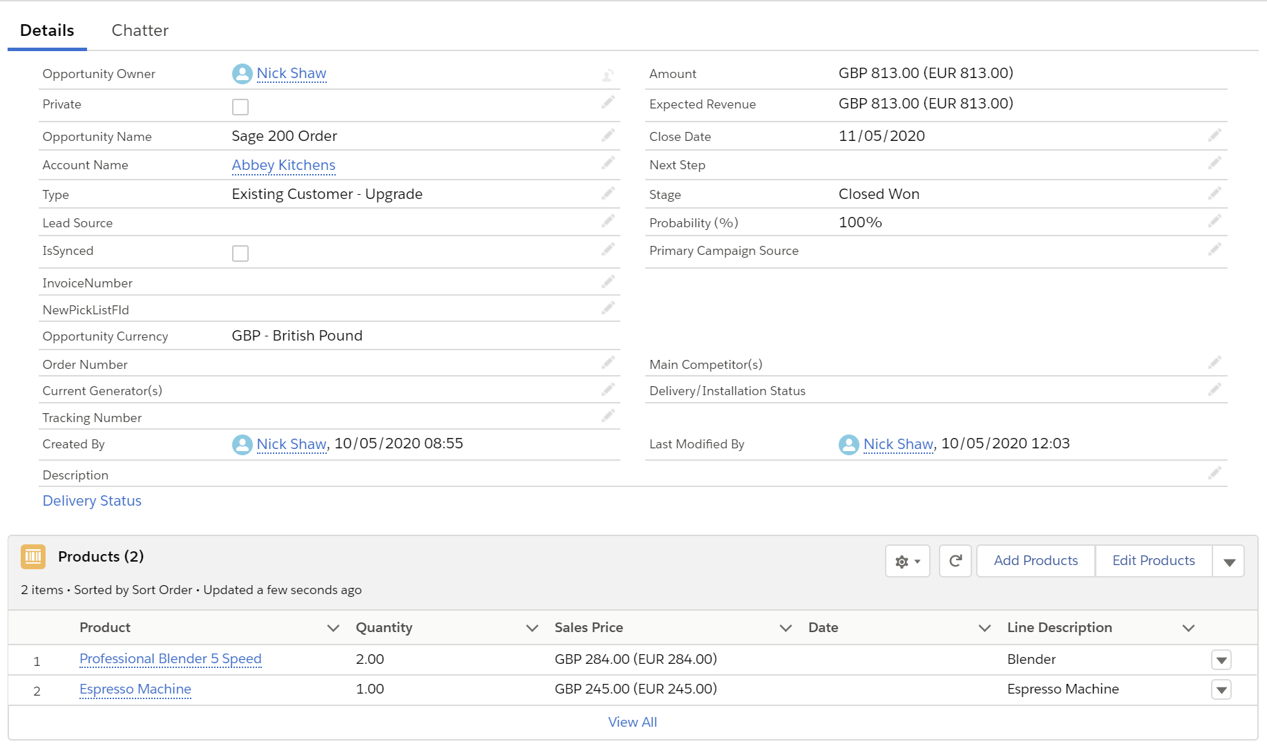Expand the row actions for Professional Blender
This screenshot has height=744, width=1267.
point(1221,660)
